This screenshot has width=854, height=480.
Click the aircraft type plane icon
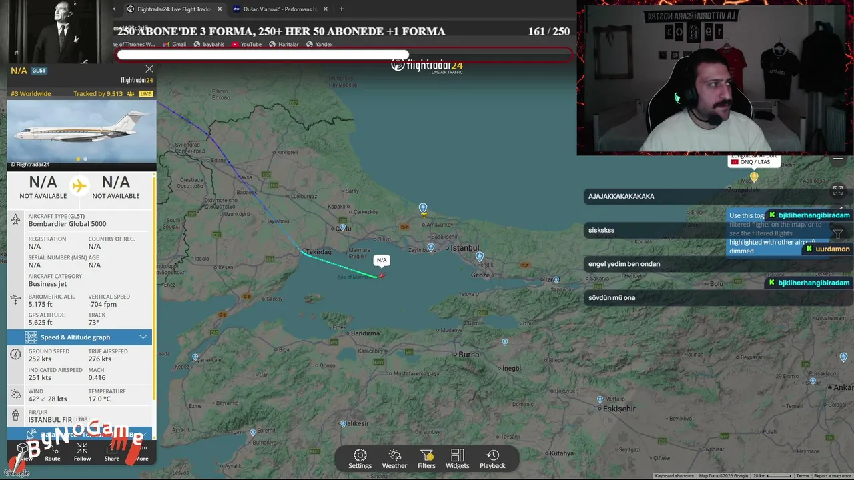[16, 219]
